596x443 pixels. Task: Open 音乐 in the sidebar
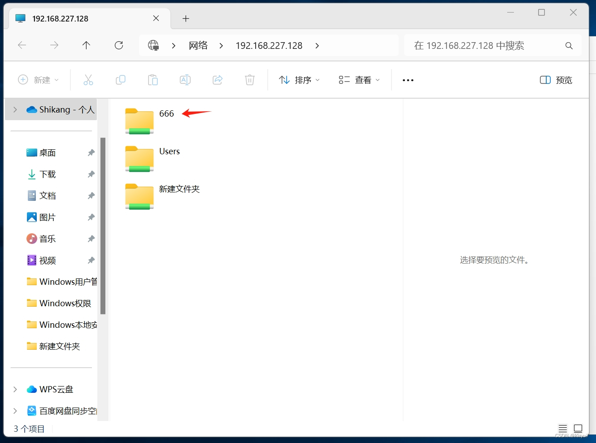(48, 239)
